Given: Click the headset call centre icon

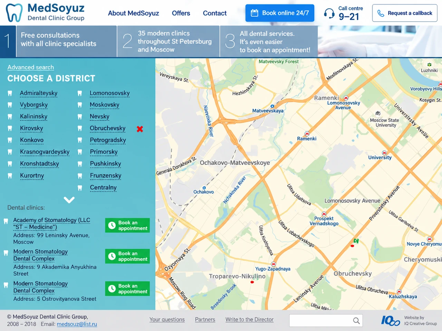Looking at the screenshot, I should pyautogui.click(x=329, y=13).
